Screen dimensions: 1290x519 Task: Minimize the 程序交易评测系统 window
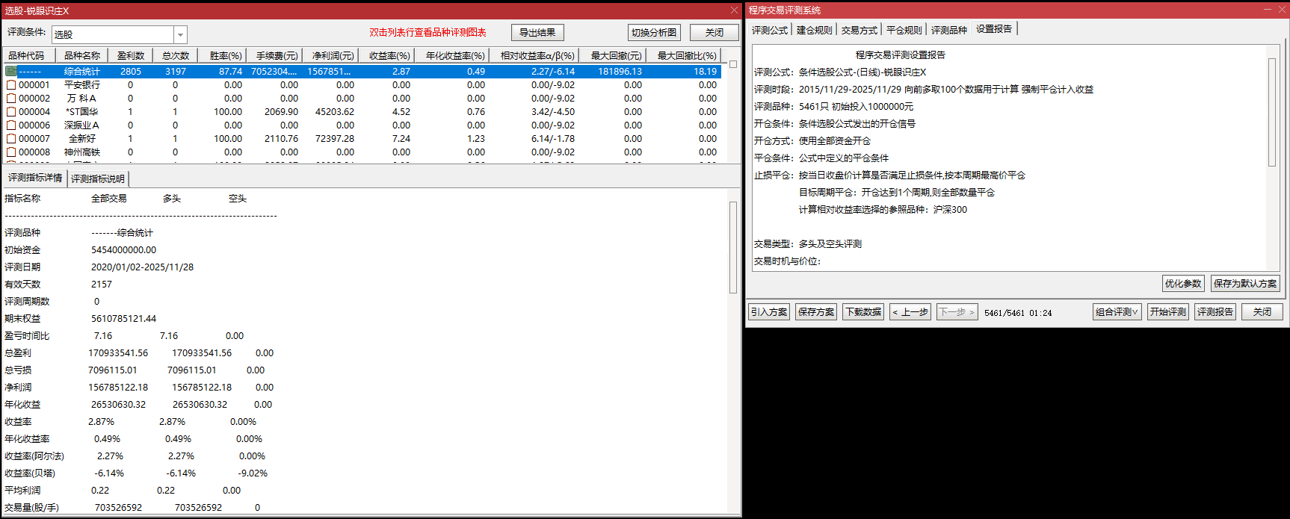(x=1267, y=10)
